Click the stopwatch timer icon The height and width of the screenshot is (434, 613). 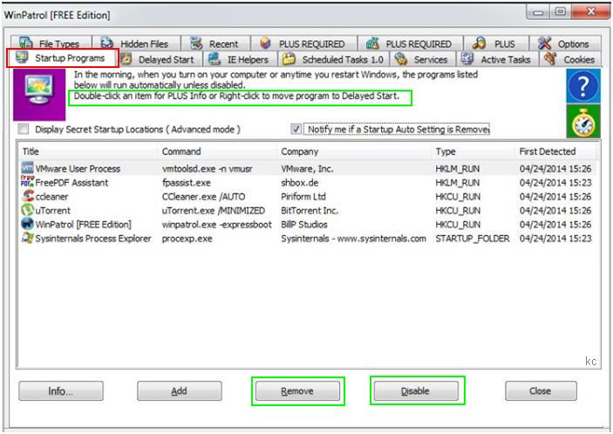coord(582,121)
